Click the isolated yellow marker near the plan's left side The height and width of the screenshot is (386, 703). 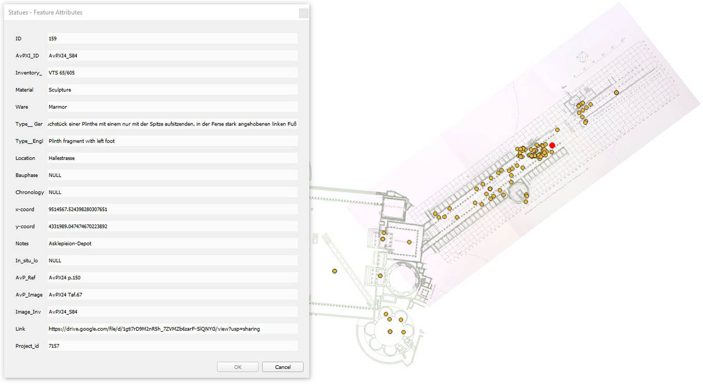(x=335, y=271)
